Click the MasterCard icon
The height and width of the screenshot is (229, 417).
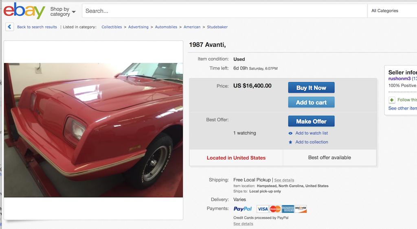coord(275,209)
